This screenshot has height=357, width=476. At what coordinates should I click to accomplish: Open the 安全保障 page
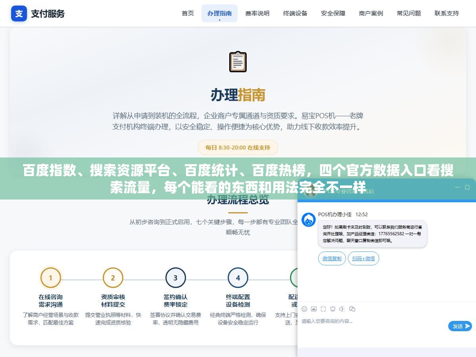pos(333,13)
